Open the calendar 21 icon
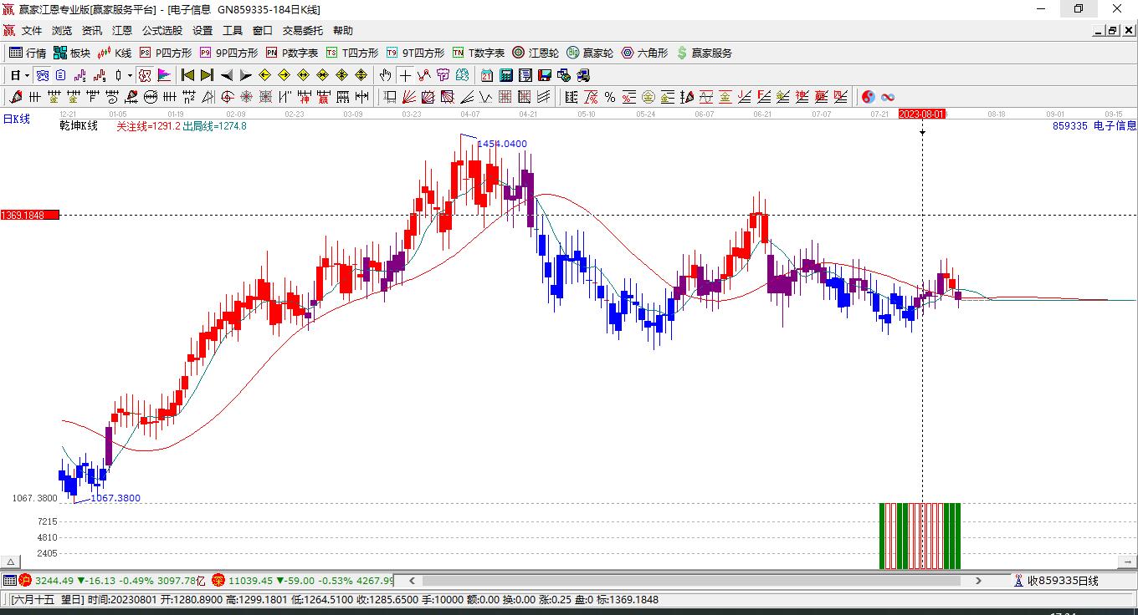The height and width of the screenshot is (615, 1138). coord(486,75)
